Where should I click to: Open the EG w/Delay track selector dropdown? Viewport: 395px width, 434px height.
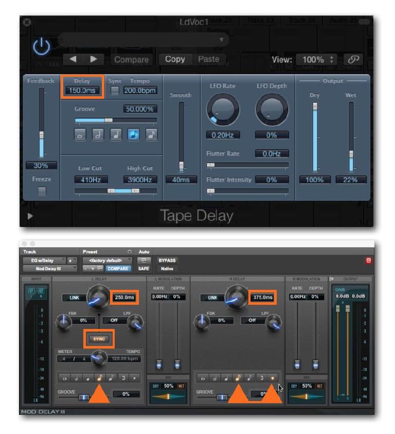click(44, 261)
